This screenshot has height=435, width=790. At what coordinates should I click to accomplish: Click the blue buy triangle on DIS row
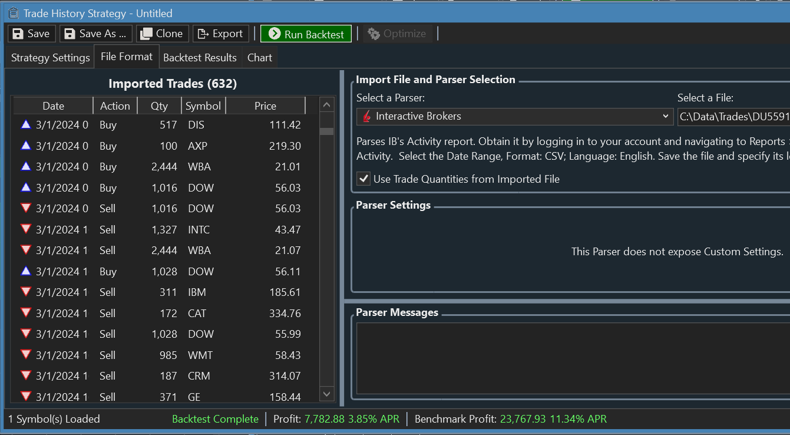click(x=25, y=124)
